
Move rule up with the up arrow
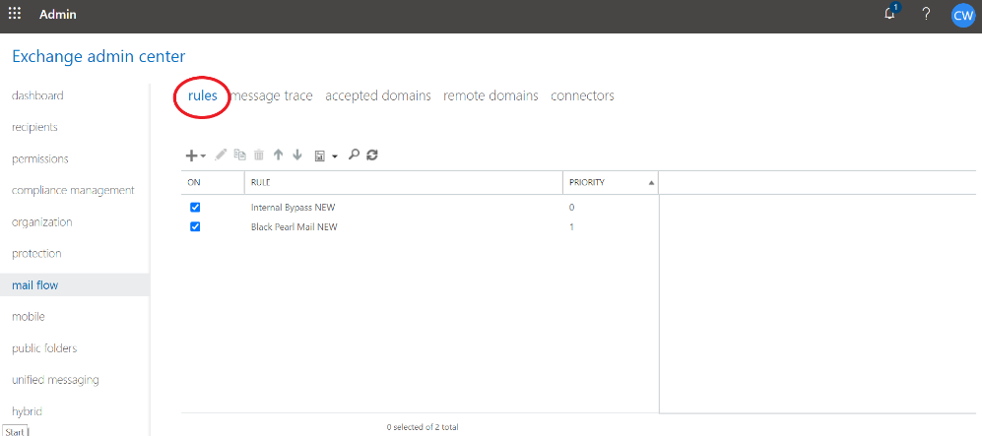(278, 156)
